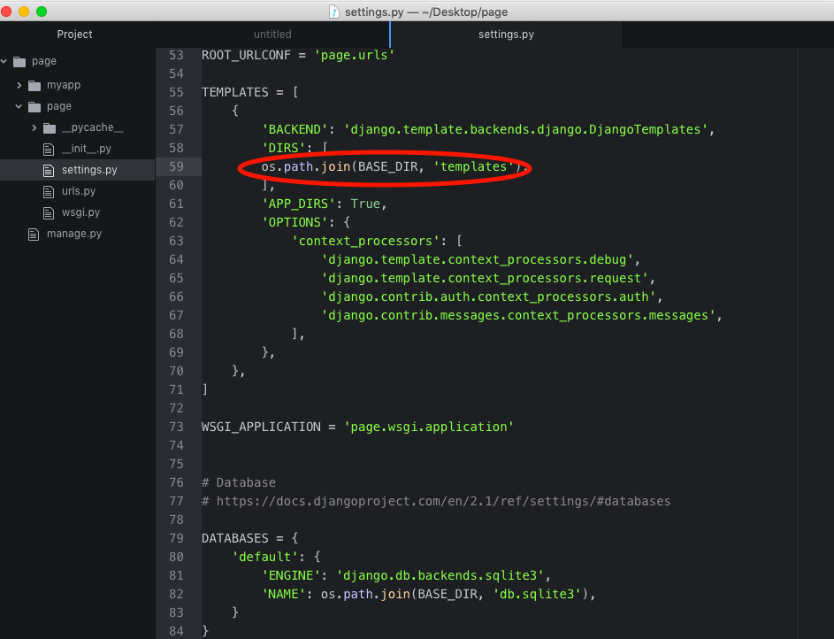Open manage.py from the project tree
This screenshot has width=834, height=639.
point(74,234)
